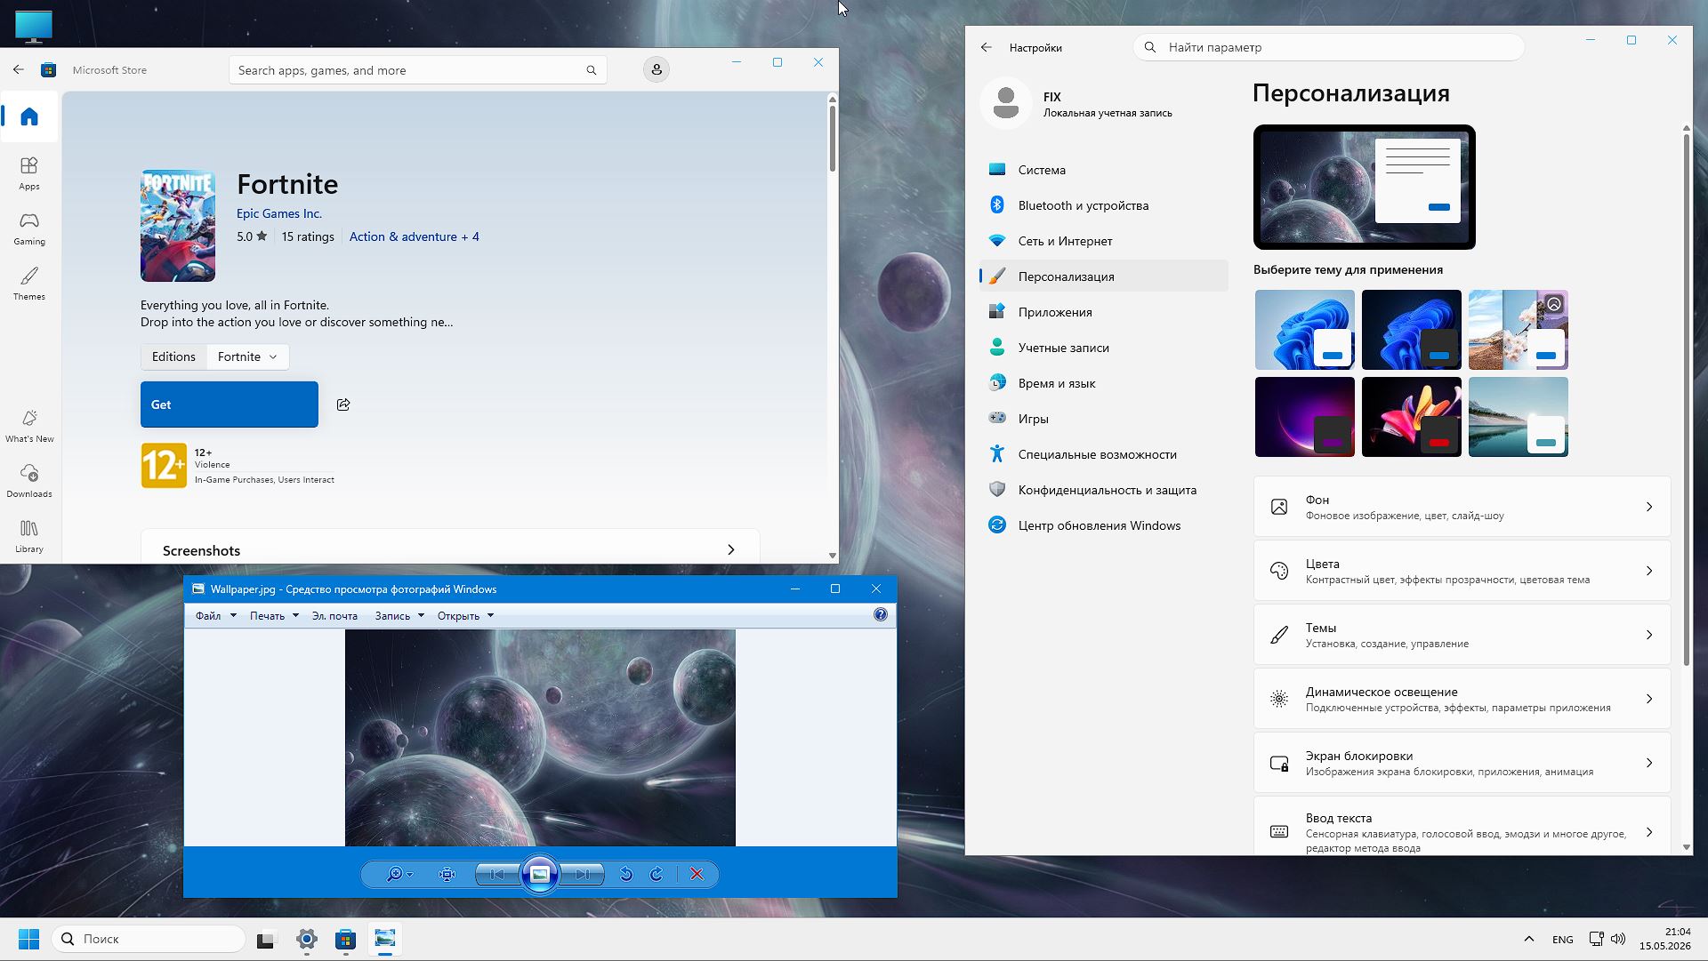
Task: Apply the colorful flower dark theme
Action: pos(1412,417)
